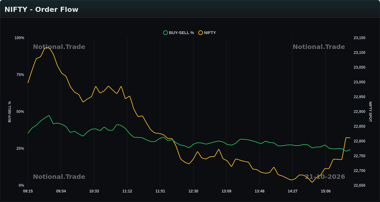Click the 11:51 time axis label
Screen dimensions: 380x202
(x=160, y=191)
